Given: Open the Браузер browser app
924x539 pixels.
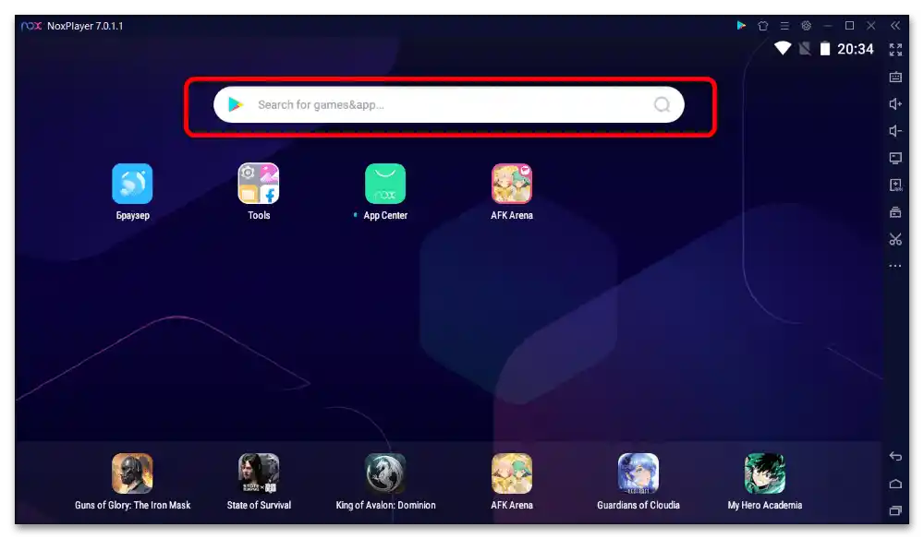Looking at the screenshot, I should click(132, 184).
